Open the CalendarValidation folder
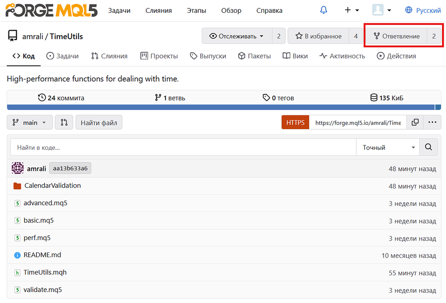The image size is (446, 303). (x=53, y=186)
